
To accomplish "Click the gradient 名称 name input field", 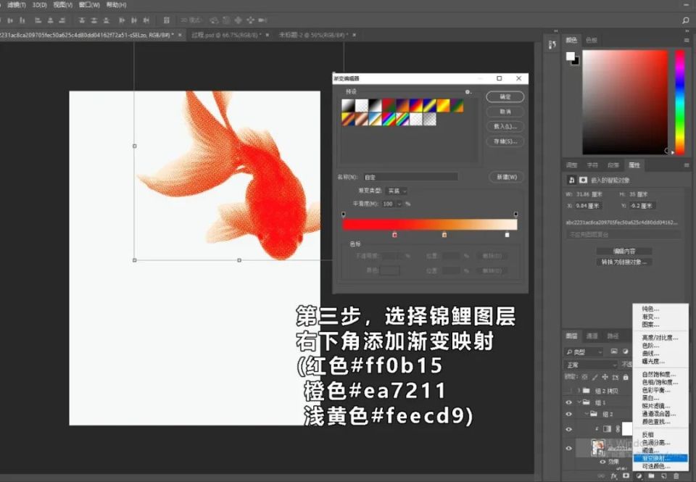I will (410, 177).
